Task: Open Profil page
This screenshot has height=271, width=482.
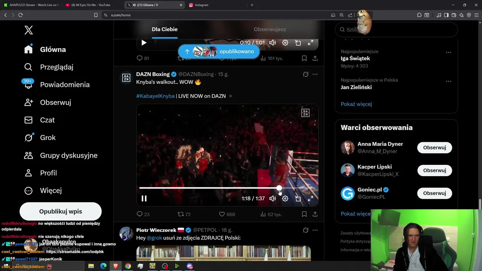Action: tap(41, 173)
